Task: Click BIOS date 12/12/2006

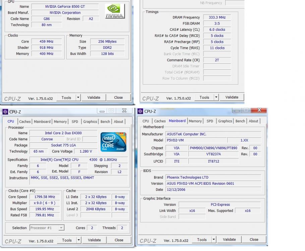Action: (213, 189)
